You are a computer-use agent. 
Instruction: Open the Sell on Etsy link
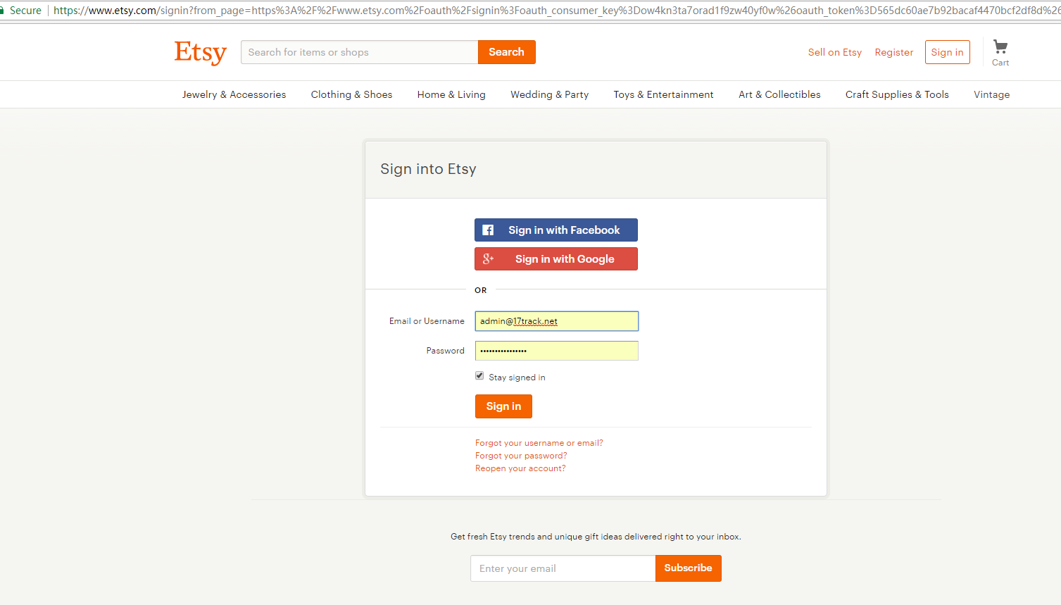(835, 52)
